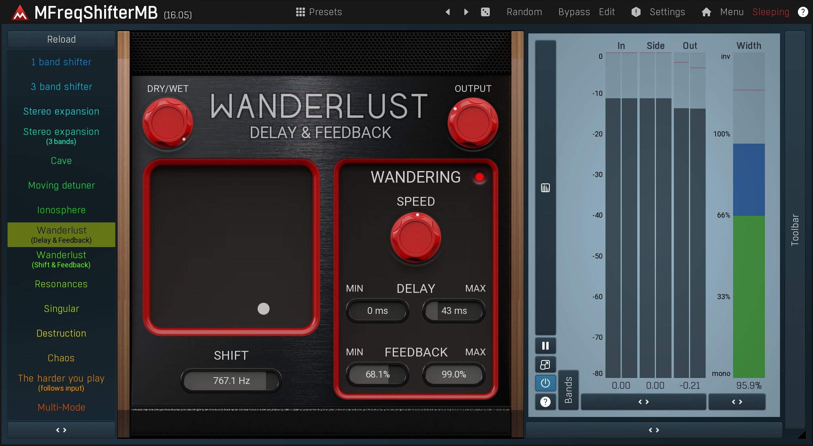The image size is (813, 446).
Task: Select the Destruction preset
Action: (x=61, y=333)
